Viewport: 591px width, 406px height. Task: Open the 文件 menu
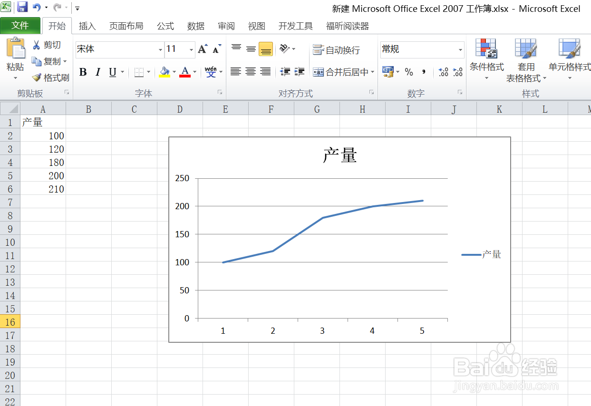21,26
